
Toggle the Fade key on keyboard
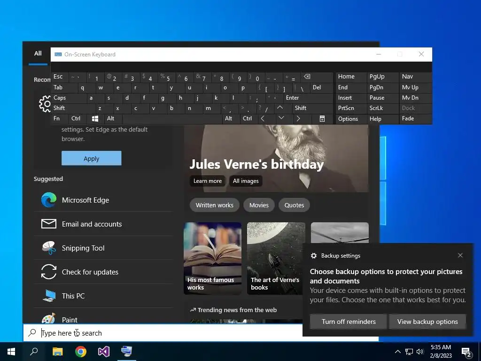coord(415,118)
